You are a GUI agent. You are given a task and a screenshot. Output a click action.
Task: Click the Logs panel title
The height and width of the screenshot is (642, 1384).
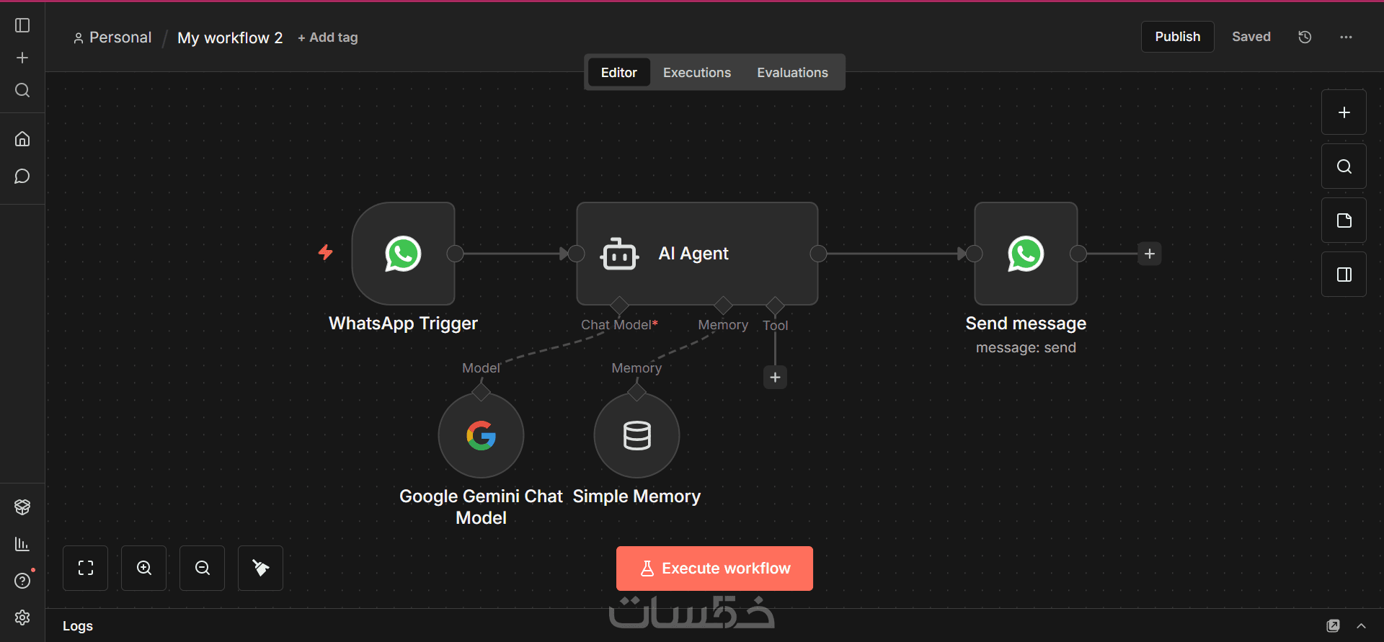point(78,626)
